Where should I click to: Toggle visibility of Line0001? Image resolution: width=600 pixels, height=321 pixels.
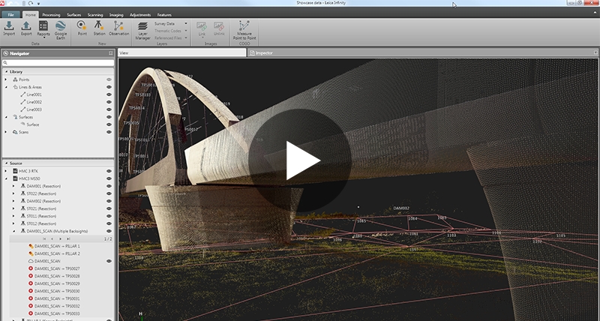[x=109, y=94]
